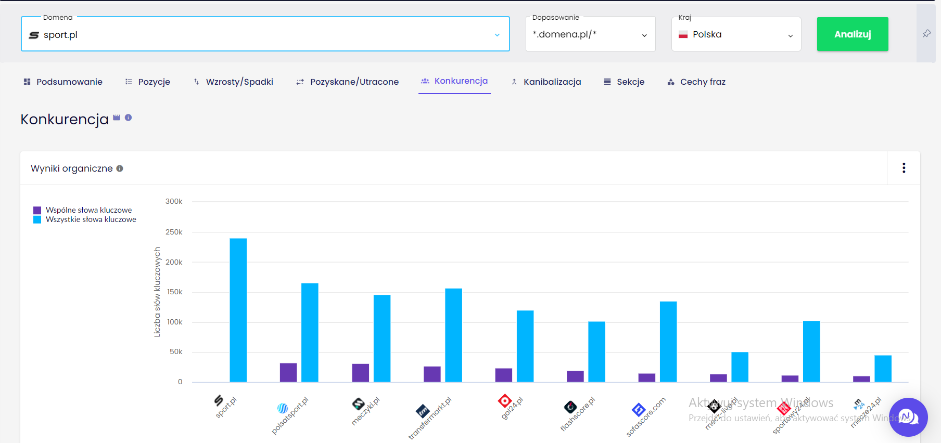Viewport: 941px width, 443px height.
Task: Click the transfermarkt.pl axis logo
Action: coord(423,411)
